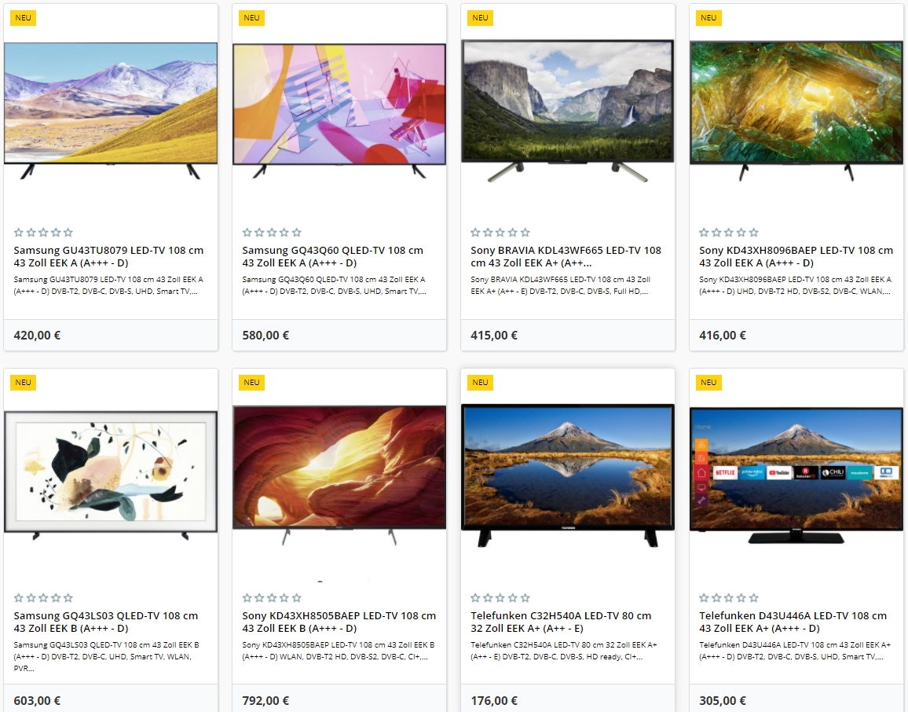Click the 415,00 € price for Sony BRAVIA
Image resolution: width=908 pixels, height=712 pixels.
pos(494,335)
